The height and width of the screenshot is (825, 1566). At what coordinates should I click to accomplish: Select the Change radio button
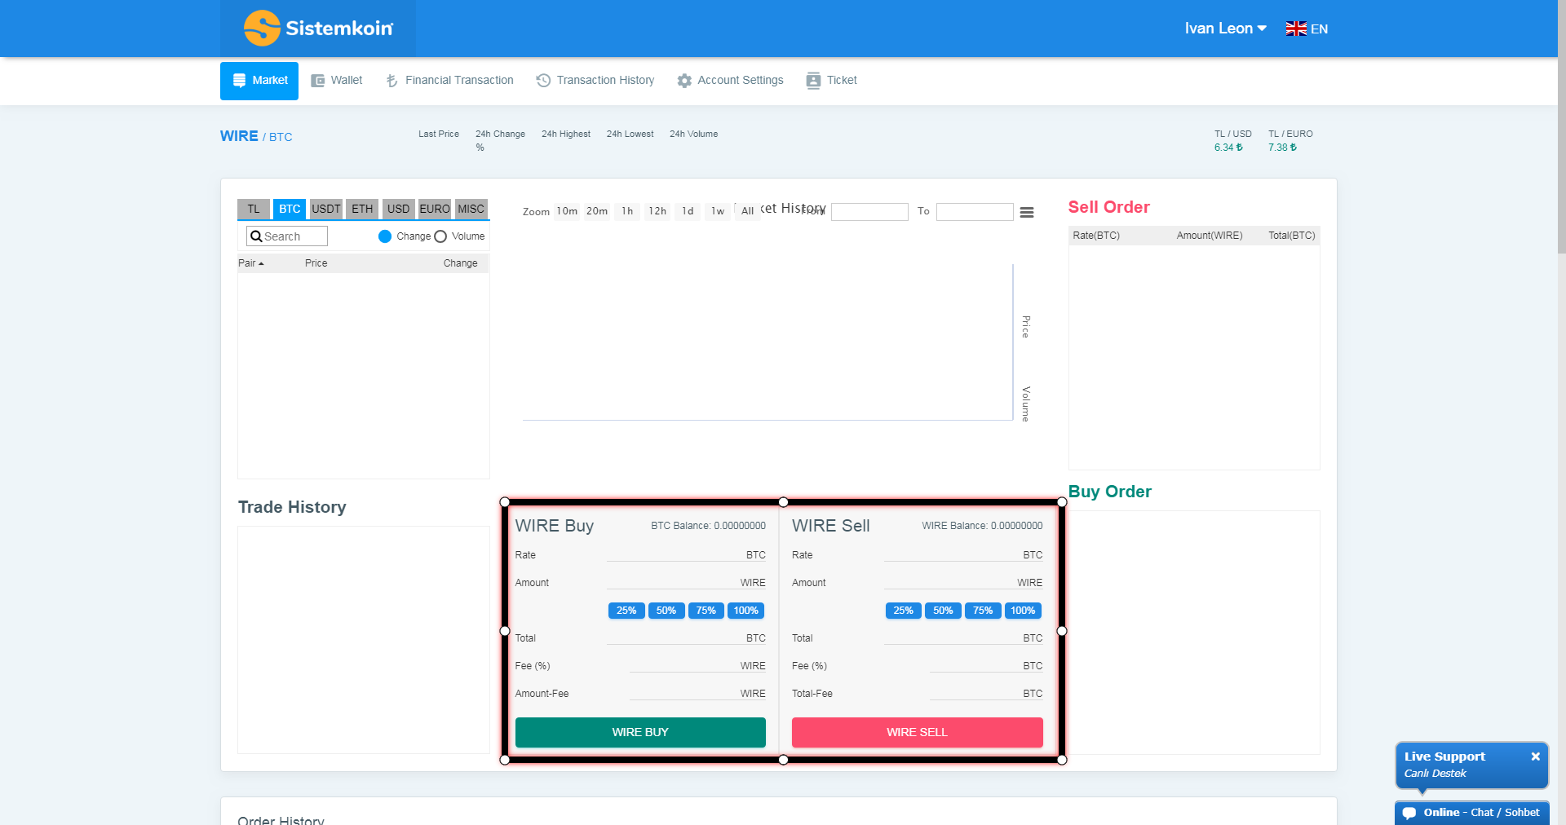(x=385, y=236)
